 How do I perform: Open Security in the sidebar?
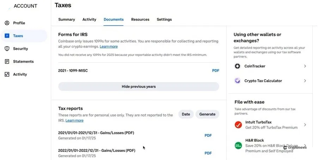tap(20, 49)
